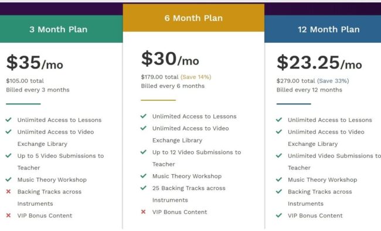Click the $30/mo price
Image resolution: width=381 pixels, height=231 pixels.
tap(170, 59)
